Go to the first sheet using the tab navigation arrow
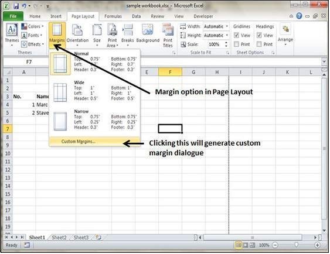This screenshot has width=330, height=254. 6,238
